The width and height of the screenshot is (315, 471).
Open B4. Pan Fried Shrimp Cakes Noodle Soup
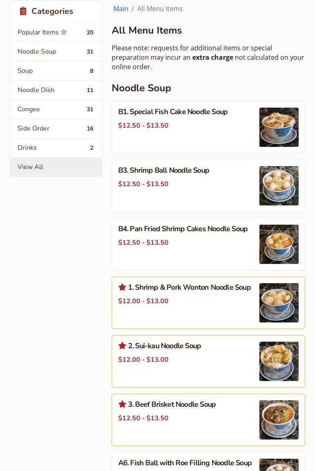coord(183,229)
